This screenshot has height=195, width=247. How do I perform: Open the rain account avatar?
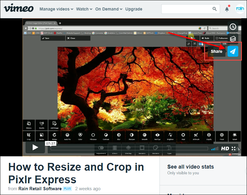pyautogui.click(x=240, y=9)
